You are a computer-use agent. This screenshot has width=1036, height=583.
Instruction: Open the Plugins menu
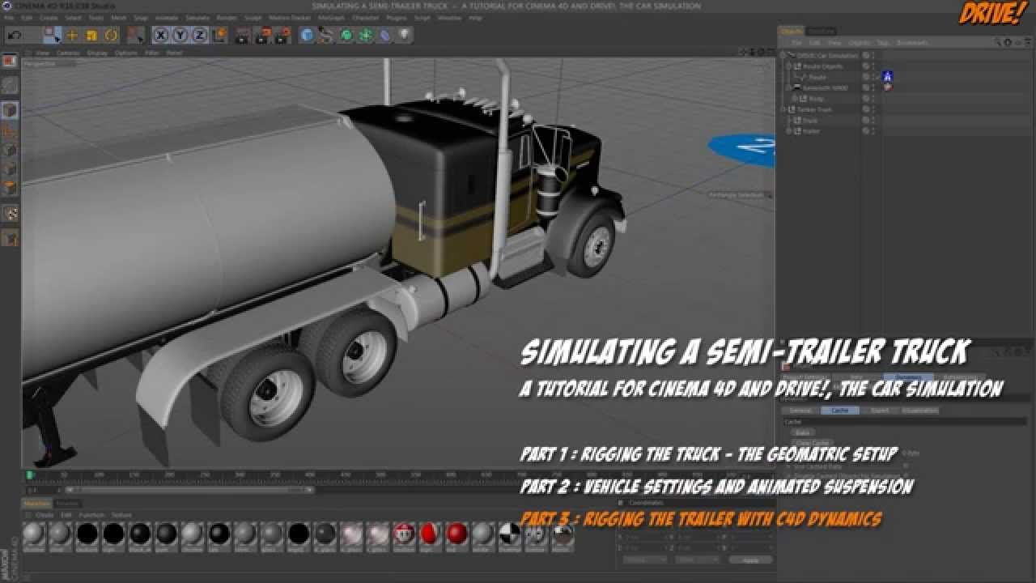coord(398,18)
